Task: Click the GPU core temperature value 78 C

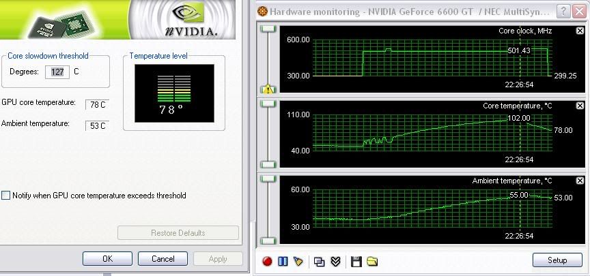Action: click(x=98, y=105)
